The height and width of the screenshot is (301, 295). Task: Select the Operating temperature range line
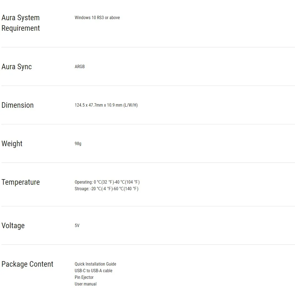pos(107,182)
